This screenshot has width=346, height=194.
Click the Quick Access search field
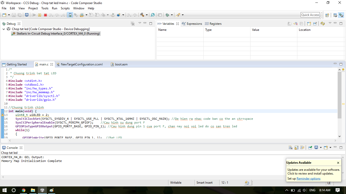[x=310, y=15]
